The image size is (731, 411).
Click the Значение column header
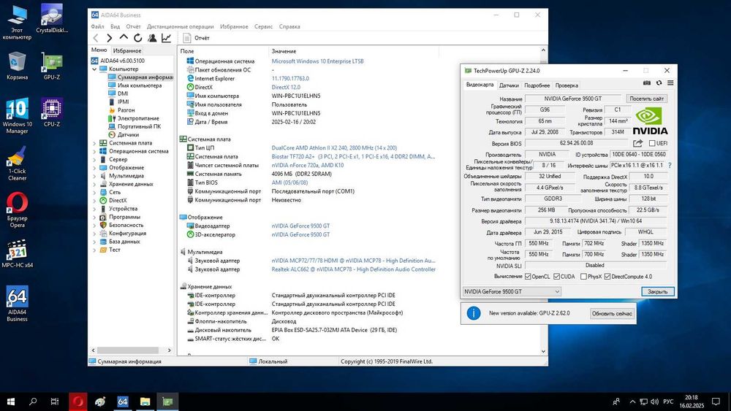tap(284, 51)
